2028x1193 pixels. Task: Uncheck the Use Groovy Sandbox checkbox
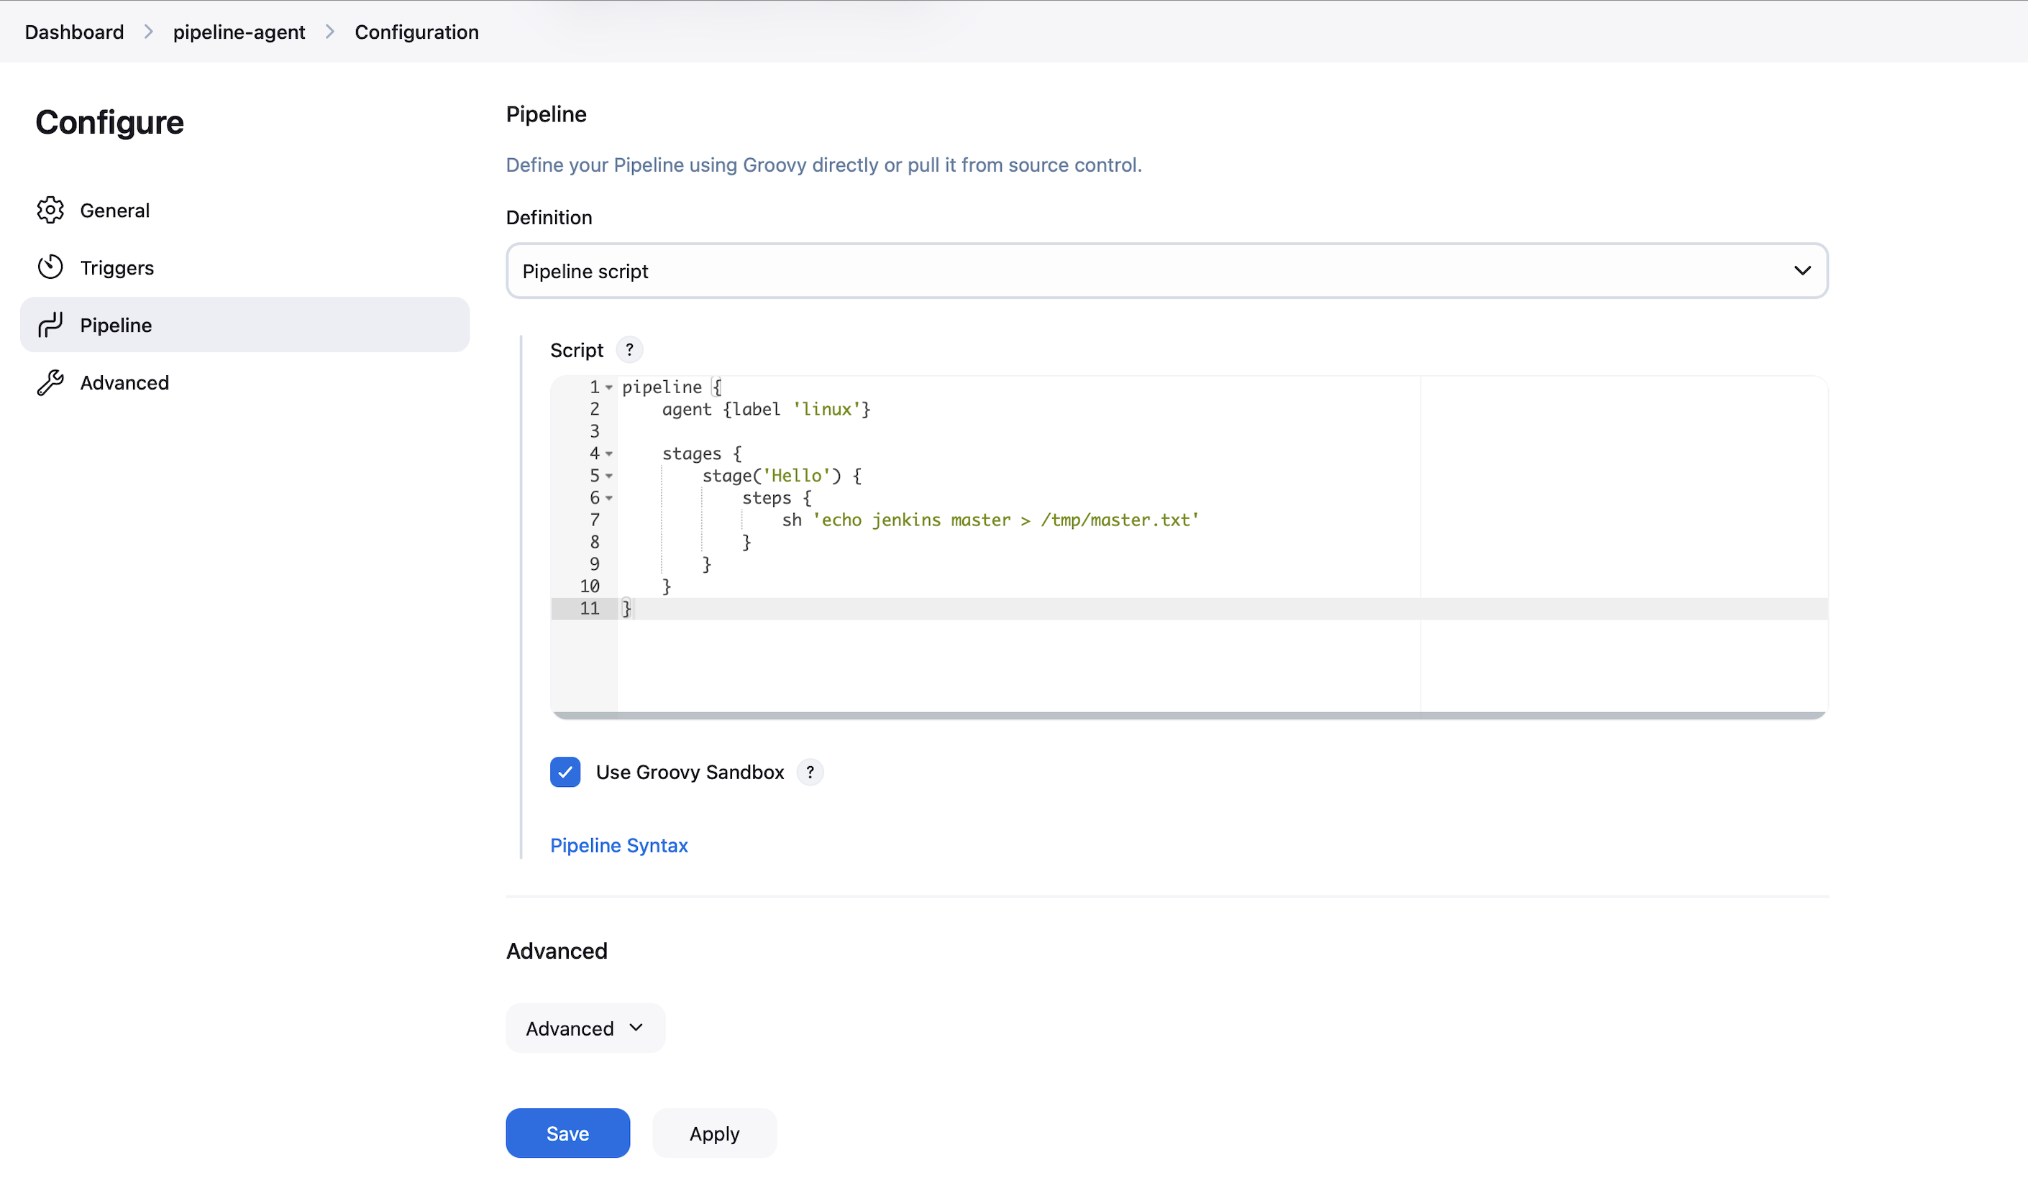[565, 773]
